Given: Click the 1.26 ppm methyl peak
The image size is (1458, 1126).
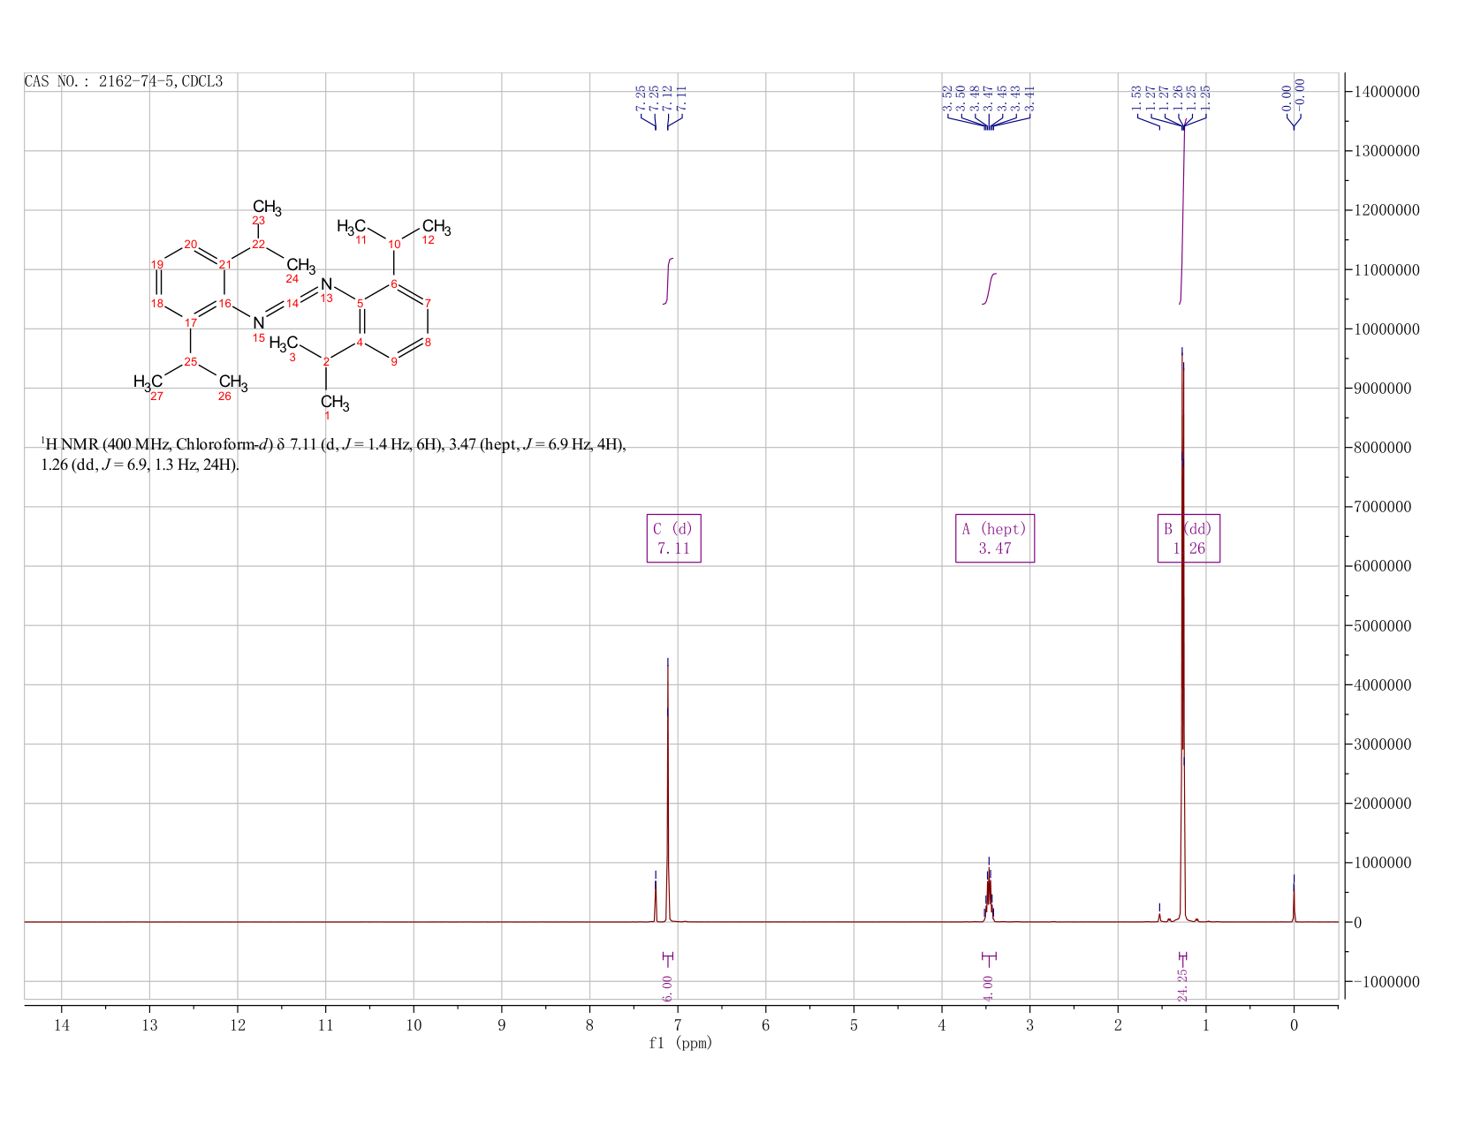Looking at the screenshot, I should point(1182,636).
